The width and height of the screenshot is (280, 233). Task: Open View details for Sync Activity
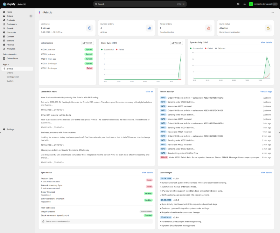click(x=266, y=42)
